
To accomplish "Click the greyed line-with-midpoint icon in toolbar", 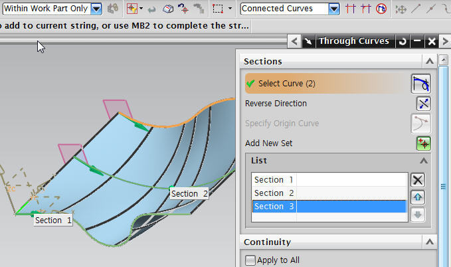I will [x=430, y=9].
